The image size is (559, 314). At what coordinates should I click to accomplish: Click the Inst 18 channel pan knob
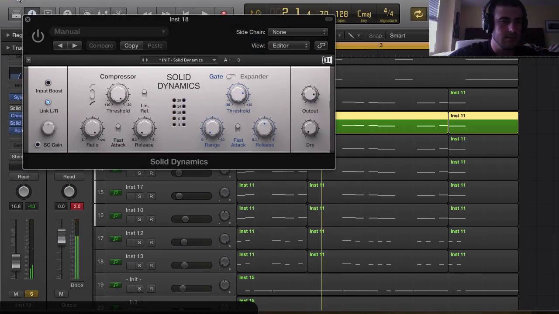click(x=24, y=191)
